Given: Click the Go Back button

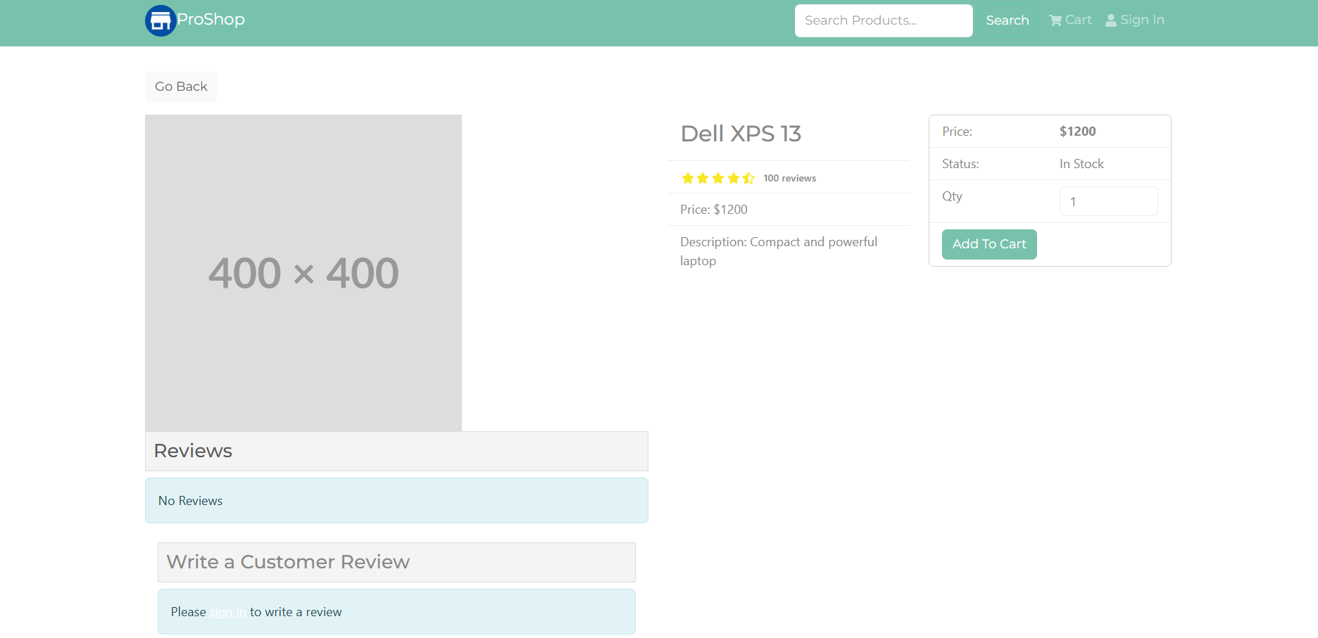Looking at the screenshot, I should (181, 87).
